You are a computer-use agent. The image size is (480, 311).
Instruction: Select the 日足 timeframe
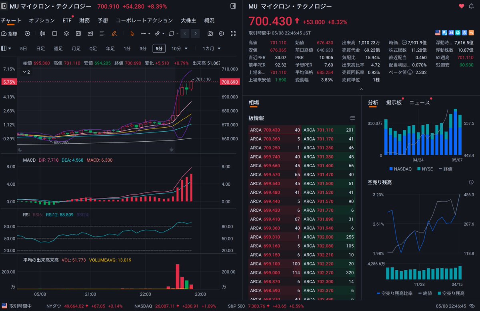[41, 48]
